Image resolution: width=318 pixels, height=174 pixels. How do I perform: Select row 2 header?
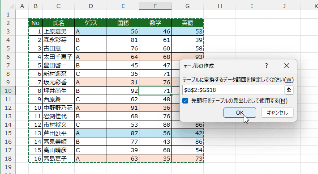tap(8, 23)
